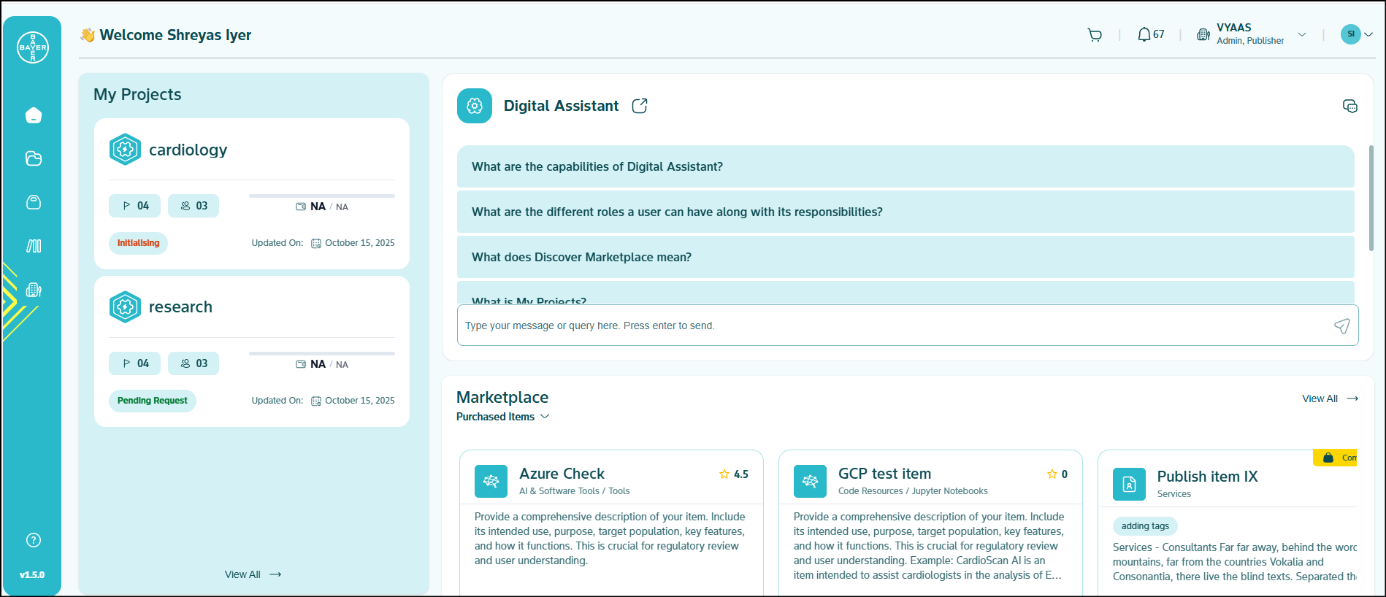Screen dimensions: 1386x597
Task: Click the Services category under Publish item IX
Action: point(1173,494)
